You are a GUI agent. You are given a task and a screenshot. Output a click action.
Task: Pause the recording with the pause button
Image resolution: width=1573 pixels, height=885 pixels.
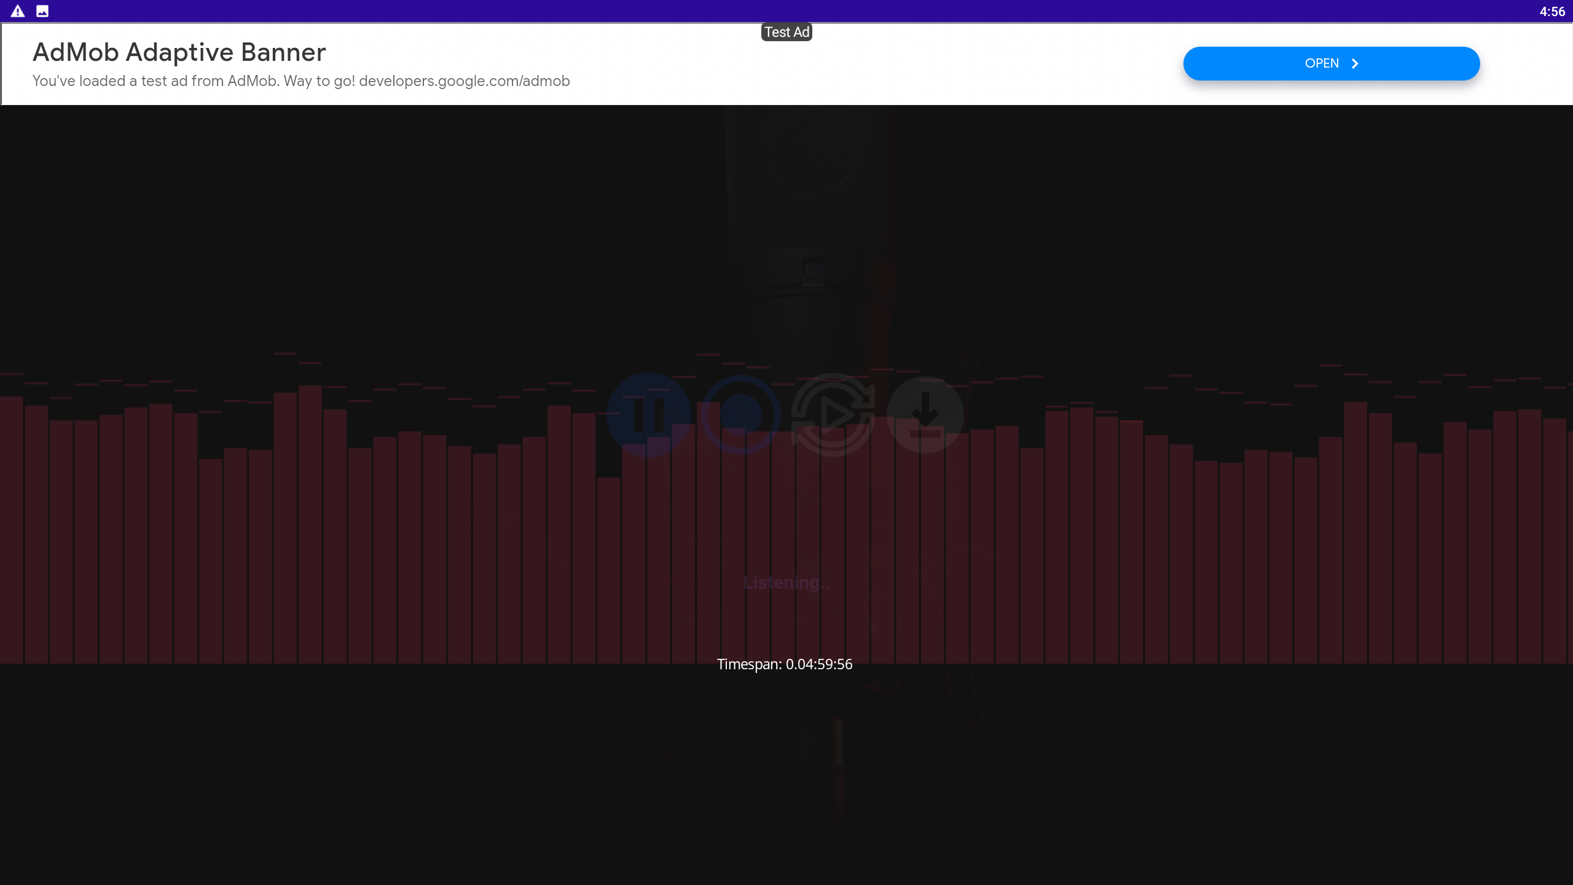pos(648,415)
